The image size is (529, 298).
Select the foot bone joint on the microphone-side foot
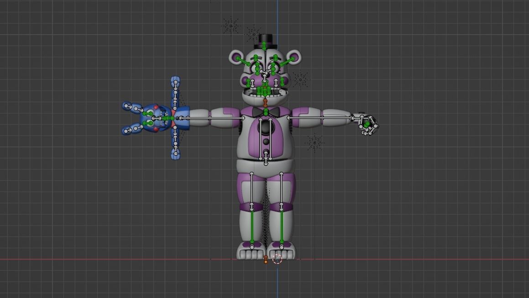(x=282, y=247)
